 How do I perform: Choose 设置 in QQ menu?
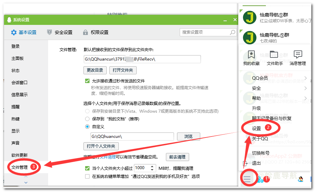(x=256, y=128)
